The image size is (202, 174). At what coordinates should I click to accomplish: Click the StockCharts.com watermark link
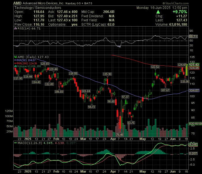[x=175, y=3]
